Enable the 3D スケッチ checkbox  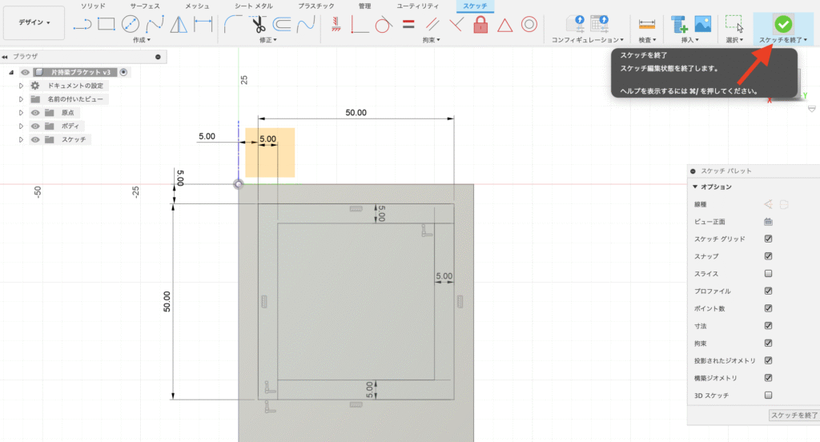point(769,395)
